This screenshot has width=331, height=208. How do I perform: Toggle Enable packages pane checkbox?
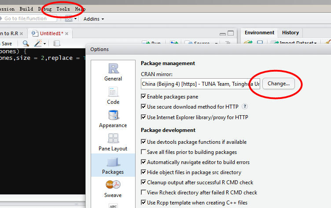coord(143,97)
